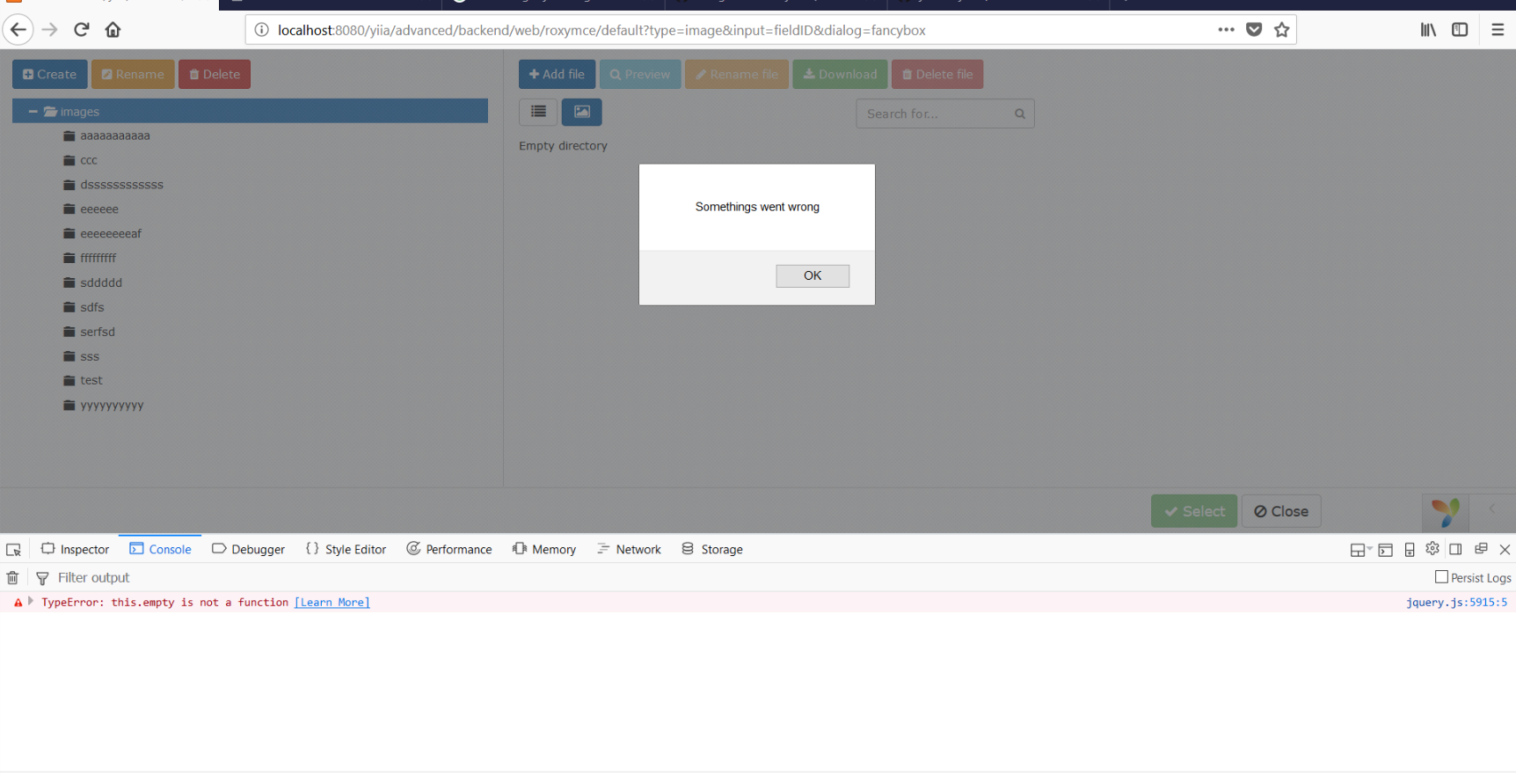Select the ccc folder
1516x776 pixels.
coord(89,160)
